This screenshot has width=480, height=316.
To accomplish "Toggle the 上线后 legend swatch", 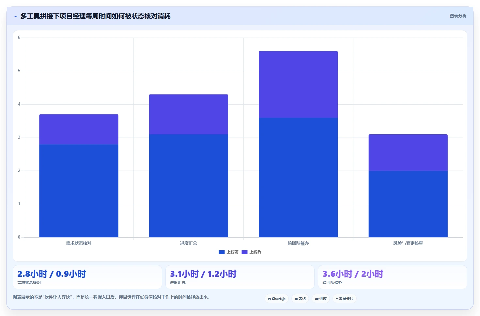I will 244,252.
